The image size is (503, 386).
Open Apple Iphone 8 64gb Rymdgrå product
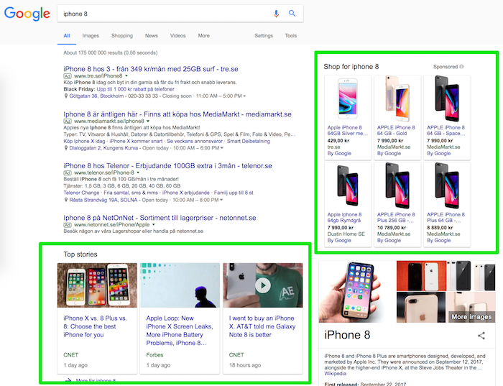tap(344, 217)
